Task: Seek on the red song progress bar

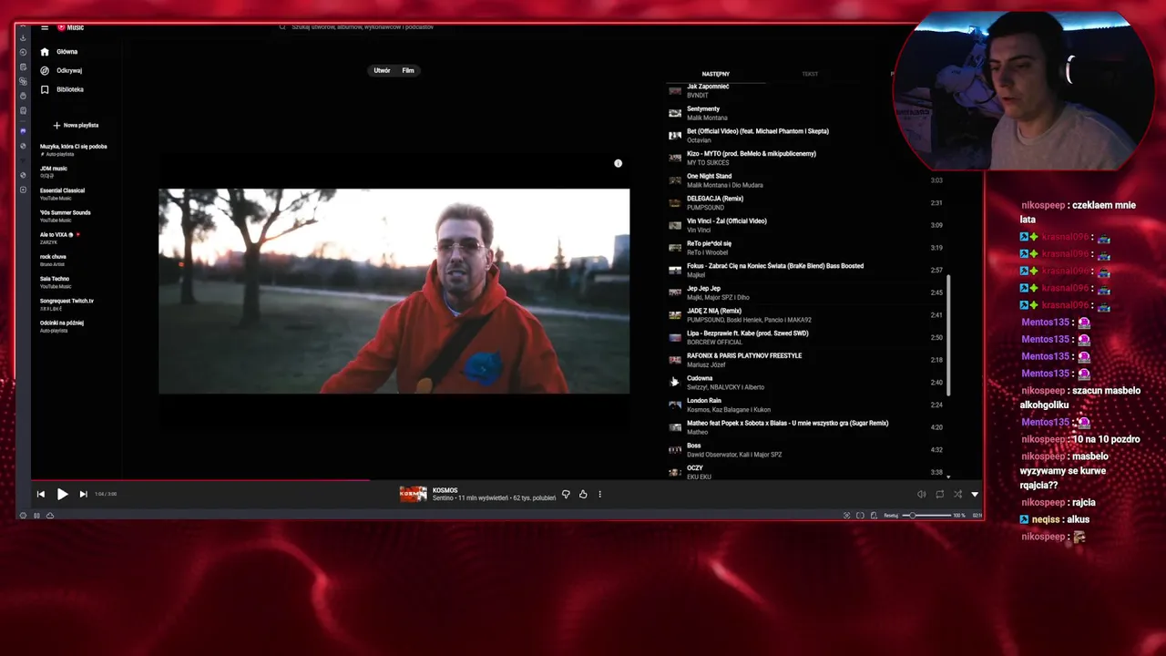Action: coord(200,480)
